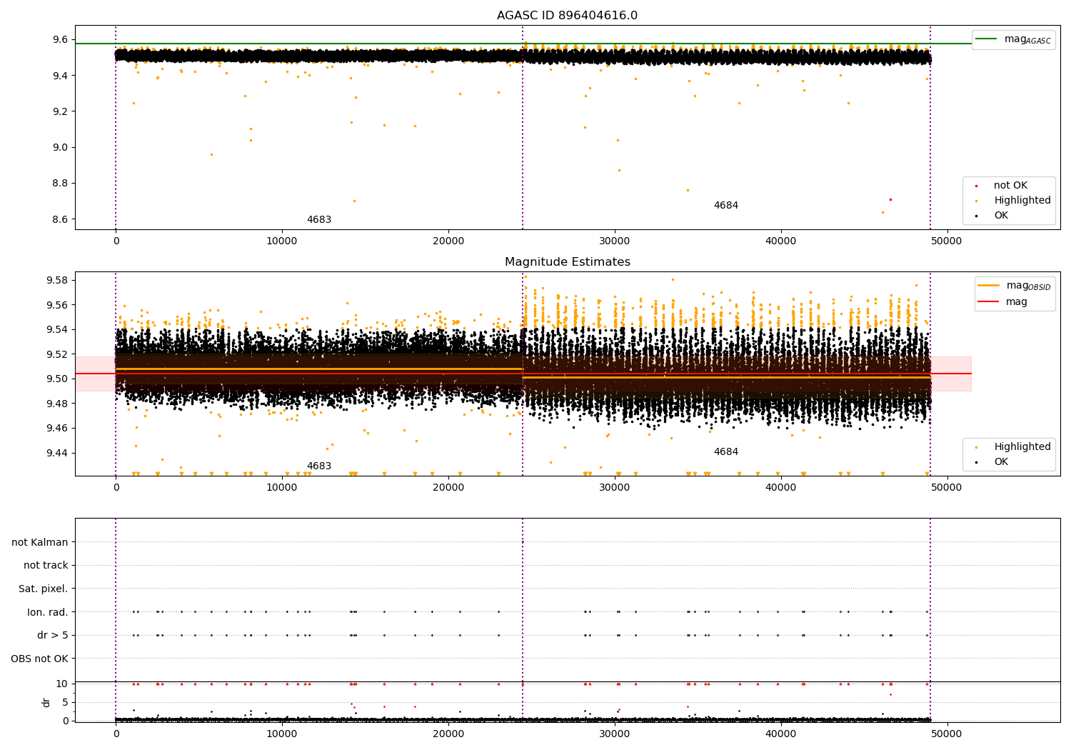Select 'Highlighted' legend entry in top plot
Image resolution: width=1071 pixels, height=750 pixels.
(1022, 201)
